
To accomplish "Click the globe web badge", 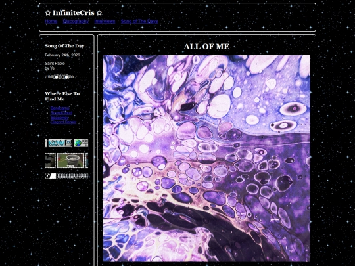I will point(81,143).
